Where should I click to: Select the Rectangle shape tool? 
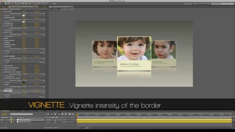(x=23, y=4)
